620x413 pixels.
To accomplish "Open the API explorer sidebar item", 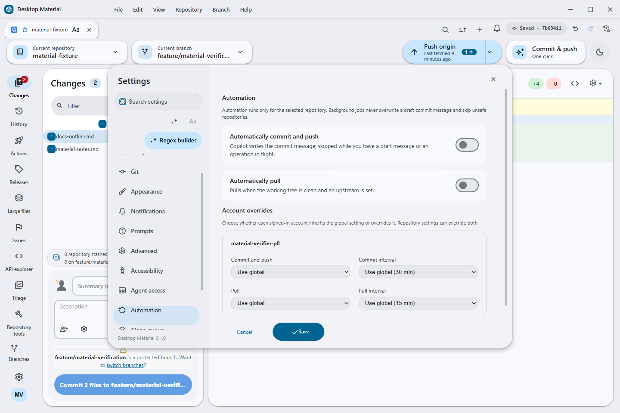I will (x=19, y=262).
